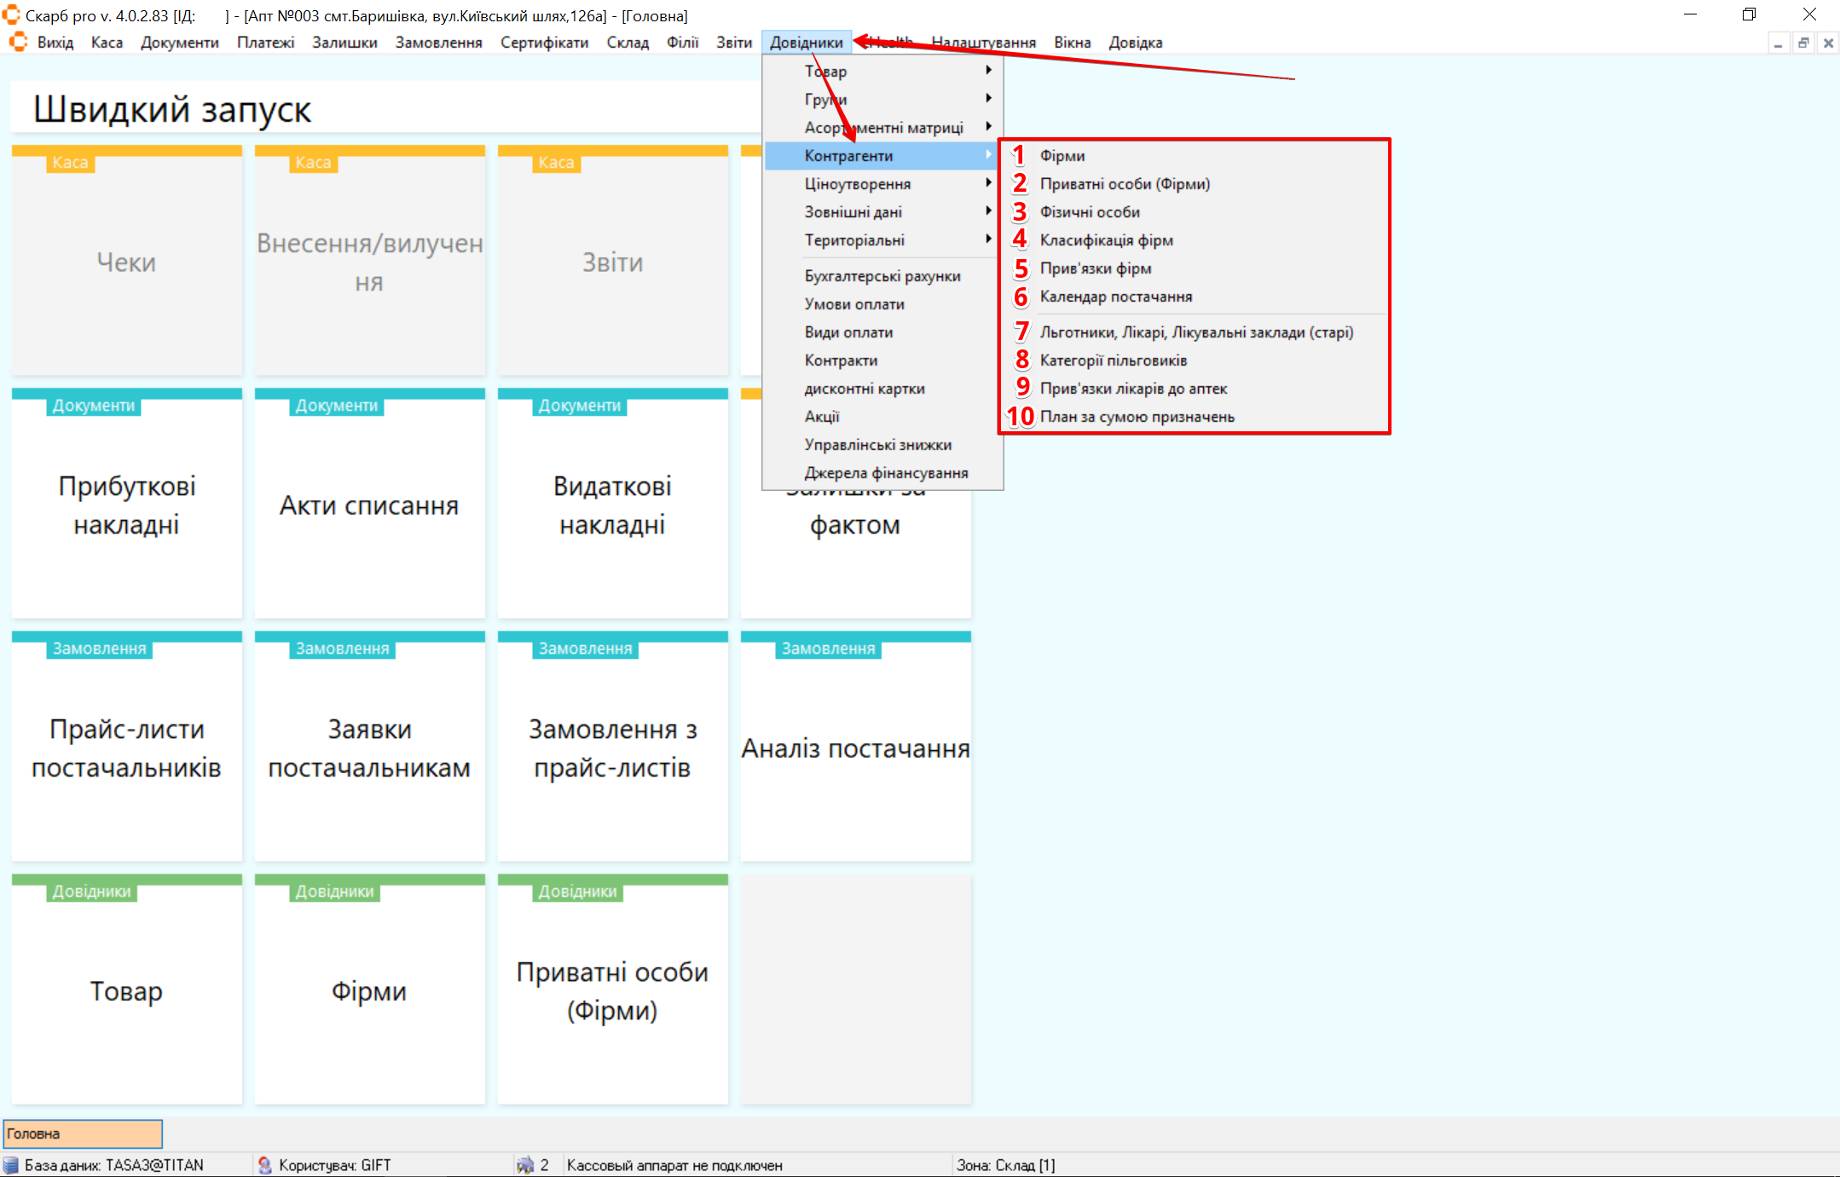1840x1177 pixels.
Task: Choose Календар постачання submenu item
Action: point(1116,297)
